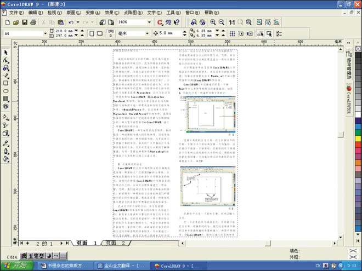Click the Open folder icon
362x271 pixels.
point(16,22)
